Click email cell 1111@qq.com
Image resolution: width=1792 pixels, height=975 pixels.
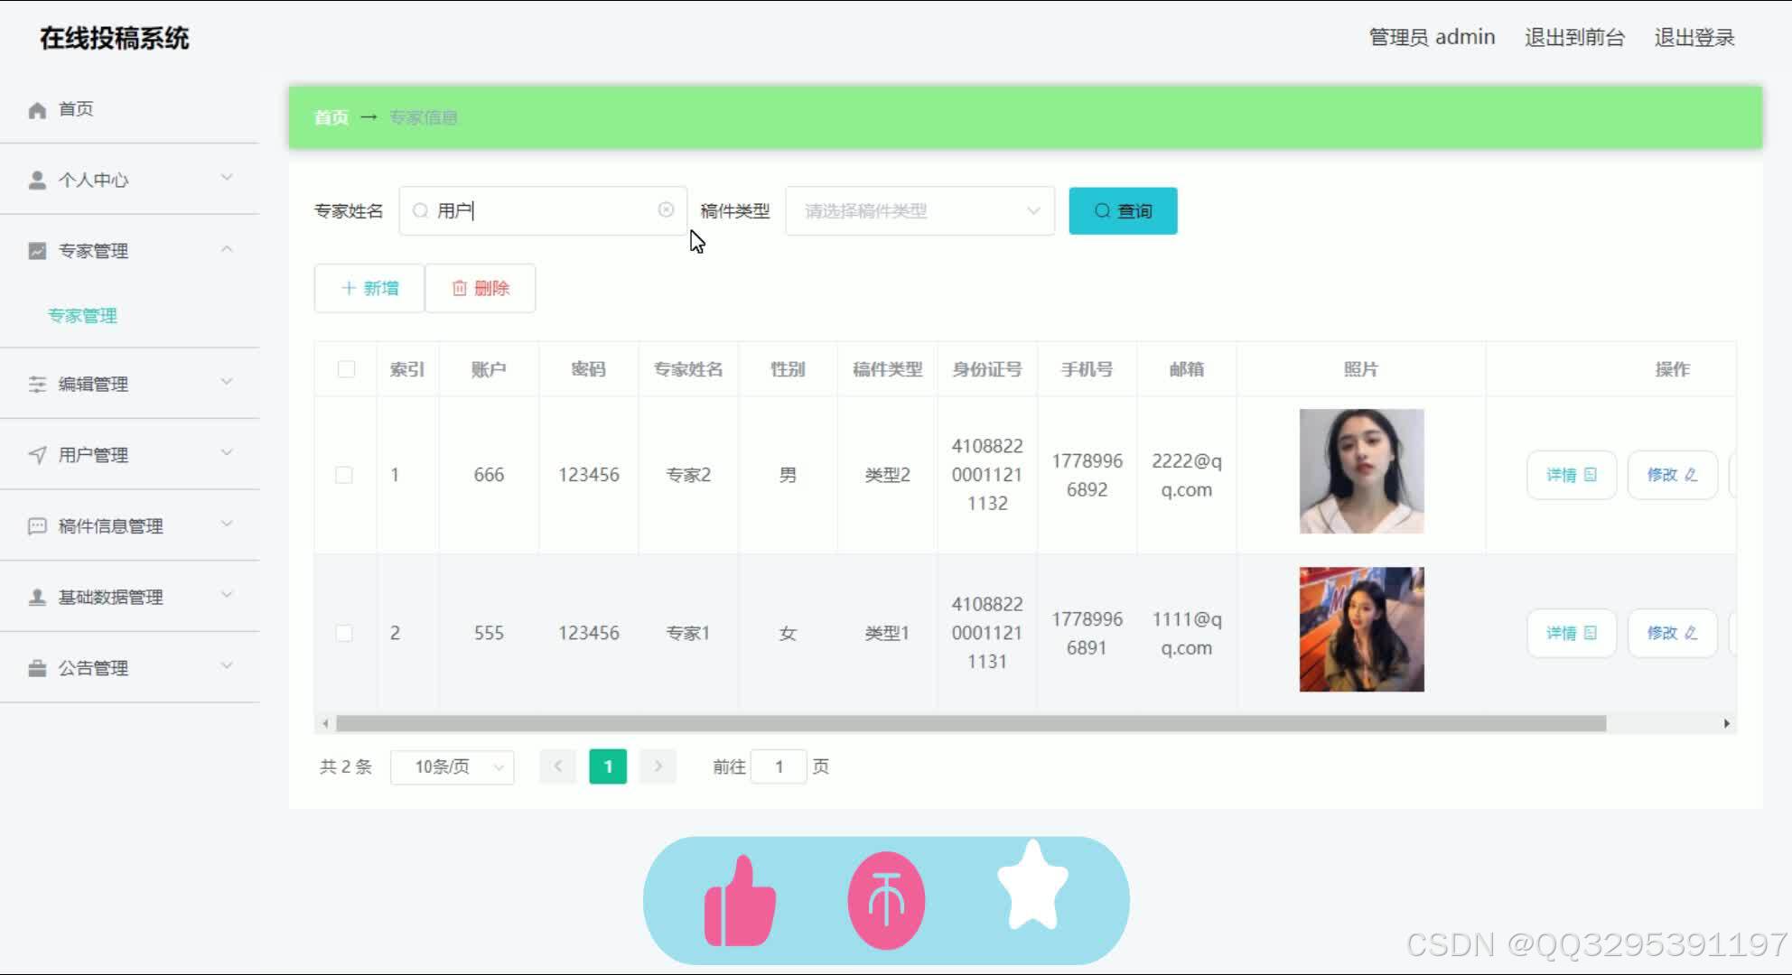[x=1186, y=633]
